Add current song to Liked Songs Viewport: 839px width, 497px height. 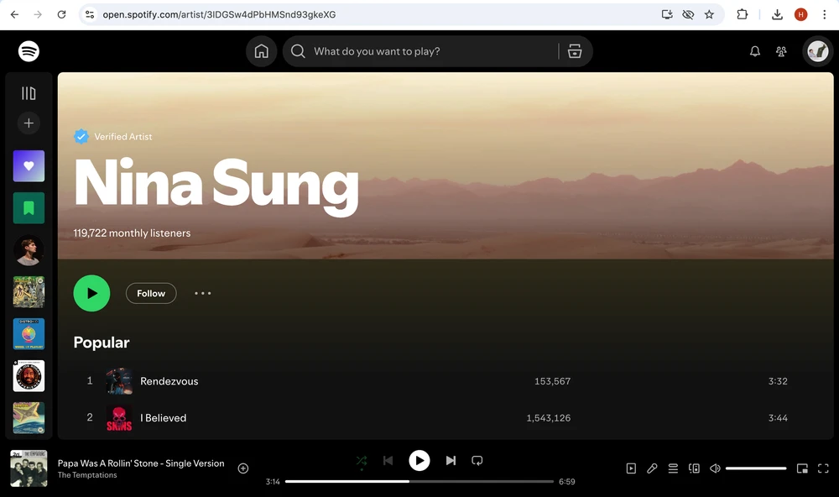coord(243,468)
